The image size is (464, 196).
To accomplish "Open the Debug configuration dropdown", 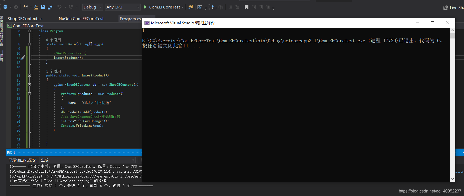I will point(93,7).
